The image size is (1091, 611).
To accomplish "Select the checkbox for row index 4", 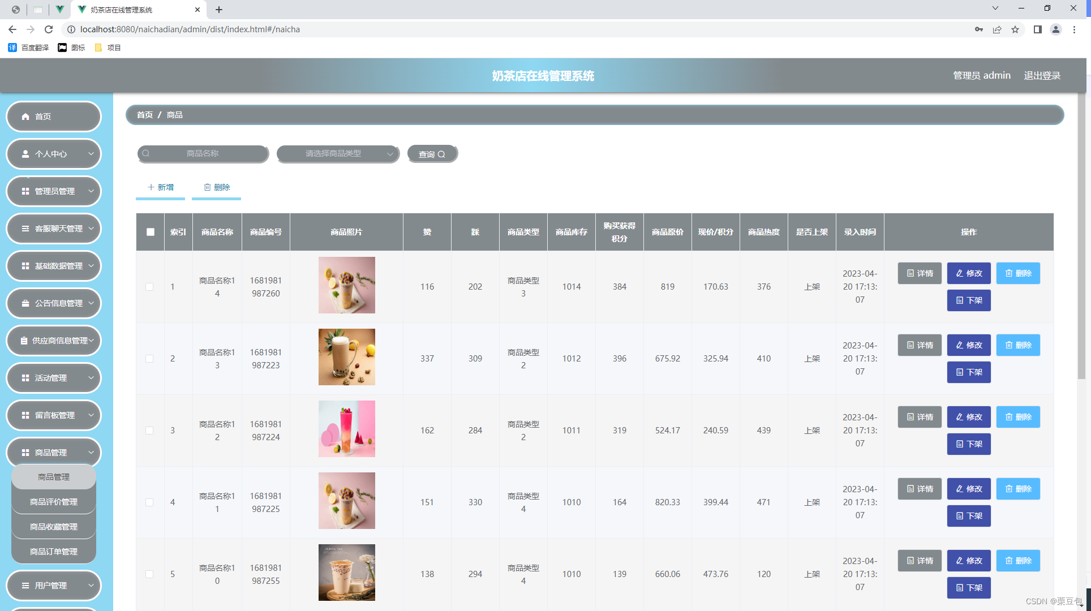I will pos(149,502).
